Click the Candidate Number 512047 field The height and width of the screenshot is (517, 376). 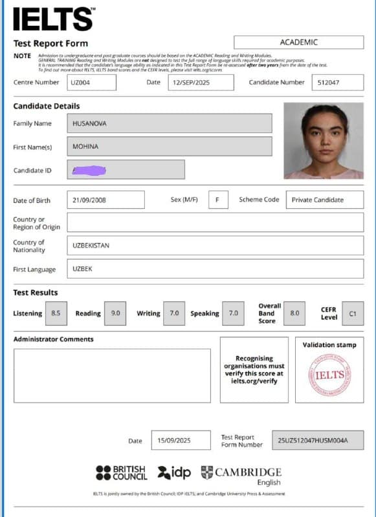(x=338, y=83)
